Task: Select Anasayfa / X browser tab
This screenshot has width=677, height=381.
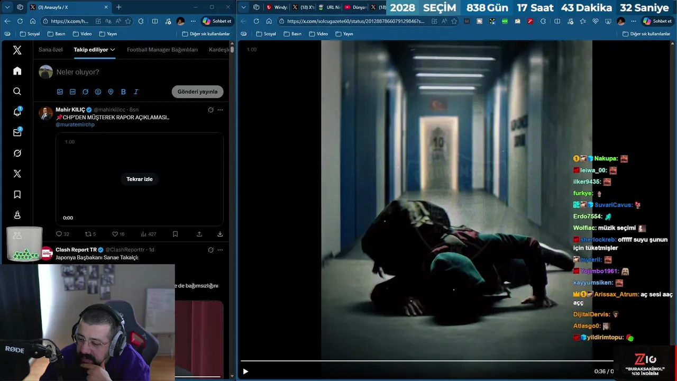Action: tap(69, 7)
